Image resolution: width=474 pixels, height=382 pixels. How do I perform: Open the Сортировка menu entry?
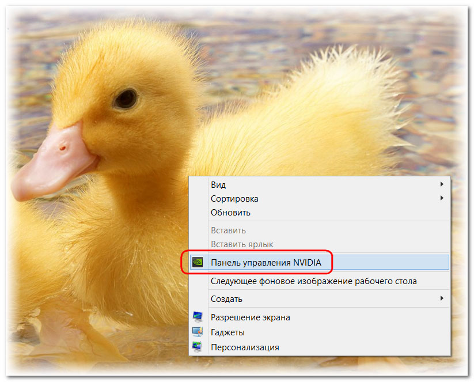320,199
